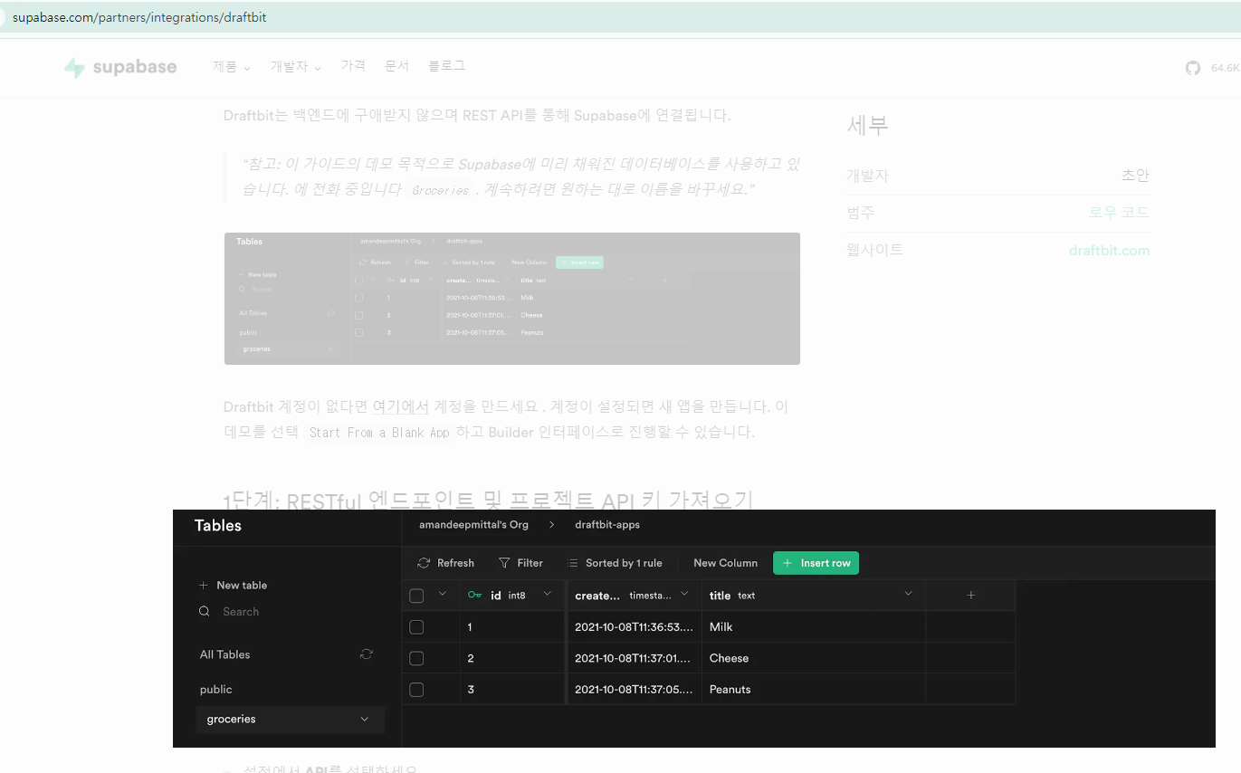Click the 2021-10-08T11:37:05 timestamp cell

click(635, 690)
